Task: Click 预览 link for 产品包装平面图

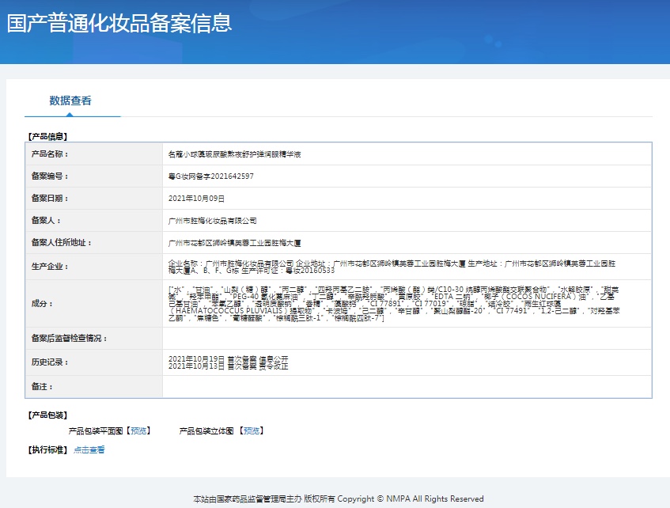Action: tap(138, 431)
